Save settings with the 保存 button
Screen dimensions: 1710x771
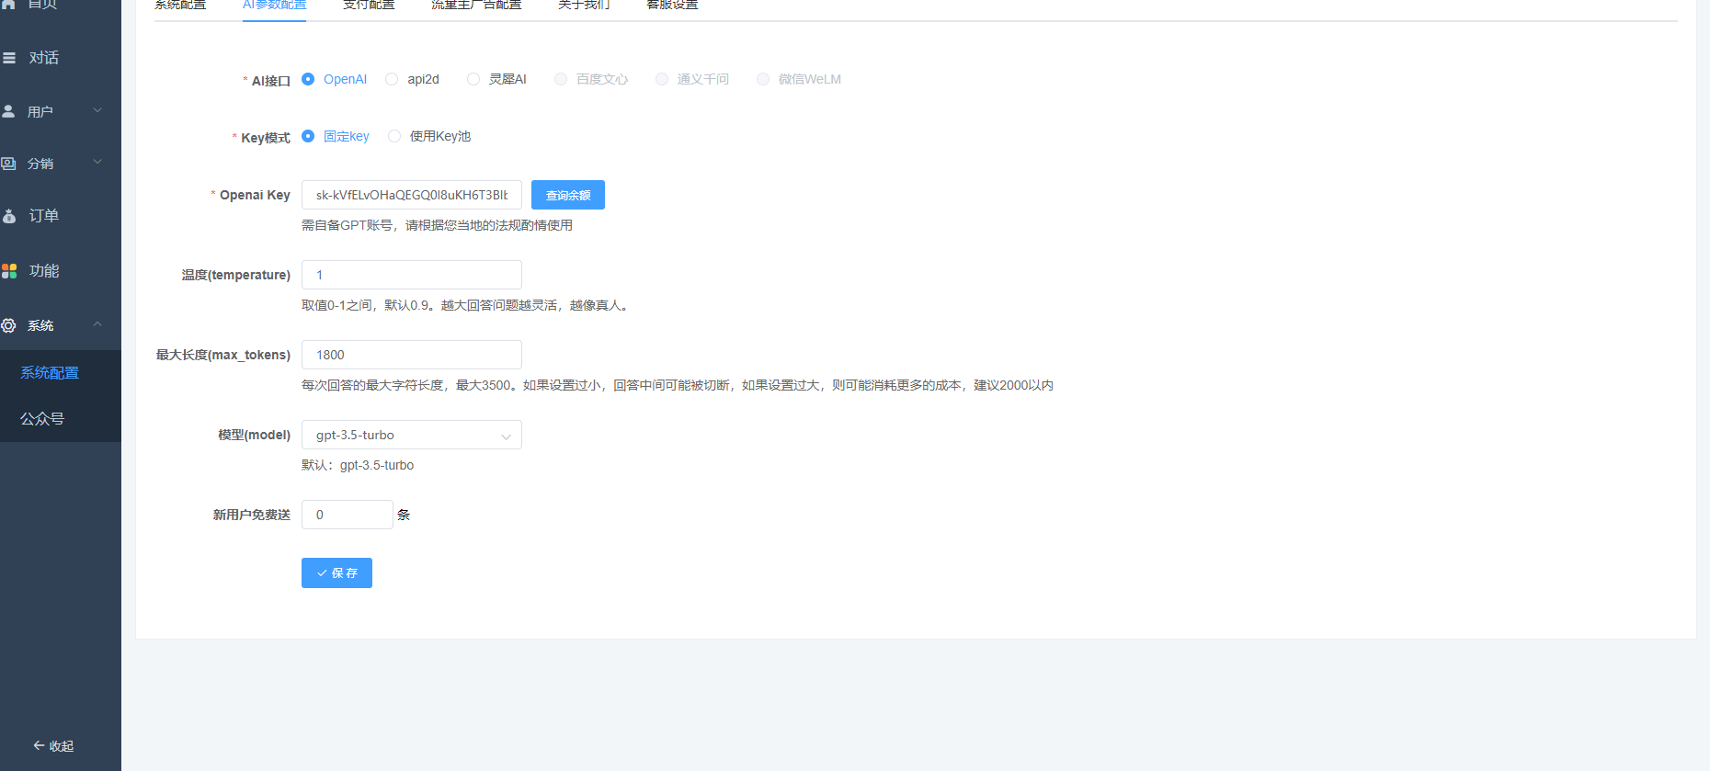click(x=336, y=573)
